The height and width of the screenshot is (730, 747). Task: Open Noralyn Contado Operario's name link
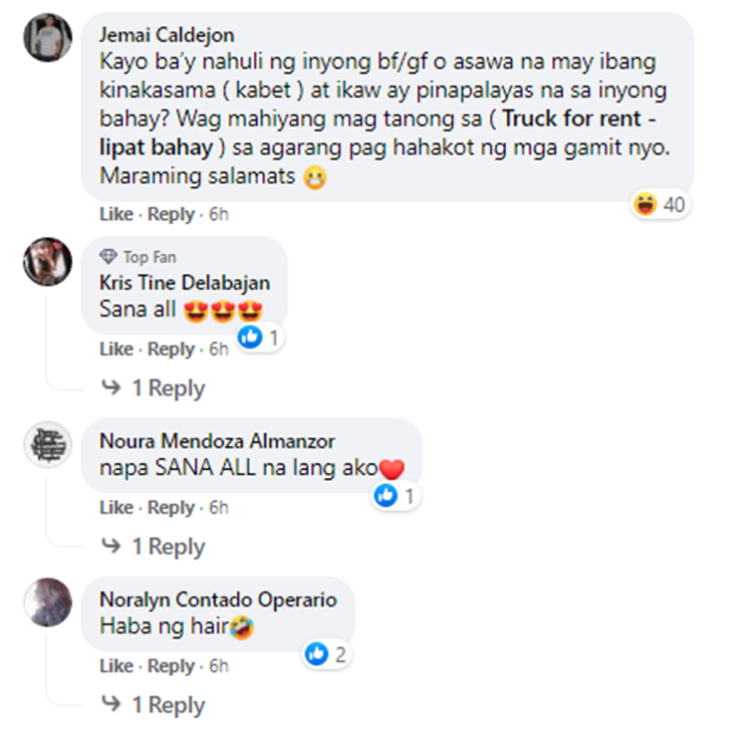click(218, 600)
